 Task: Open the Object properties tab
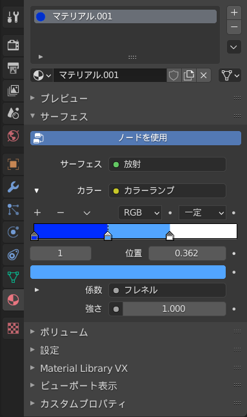(x=13, y=164)
